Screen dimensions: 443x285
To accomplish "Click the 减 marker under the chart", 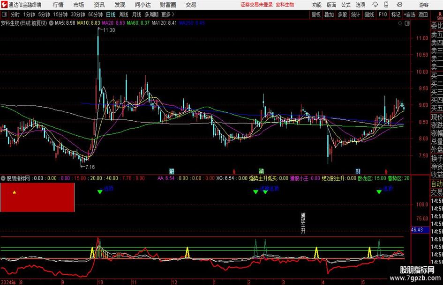I will tap(261, 171).
